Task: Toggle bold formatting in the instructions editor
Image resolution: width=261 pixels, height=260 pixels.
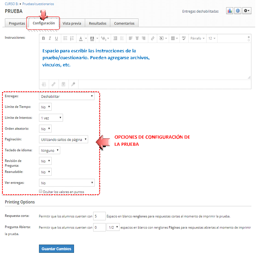Action: 43,38
